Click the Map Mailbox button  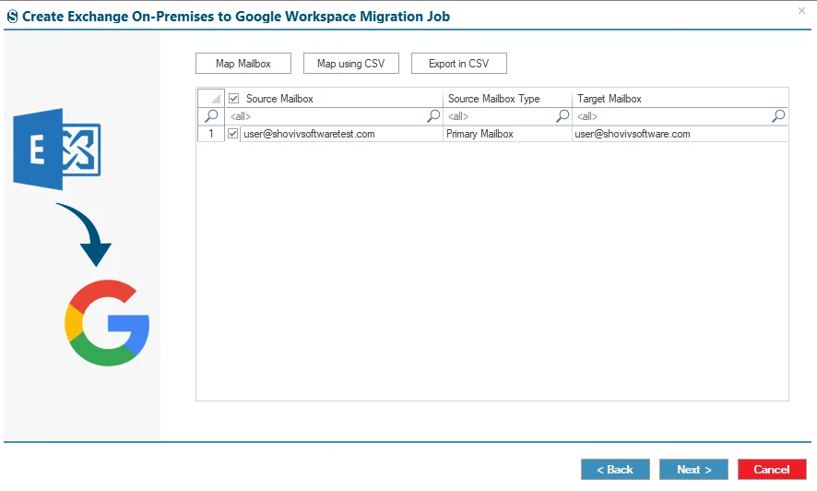(243, 64)
